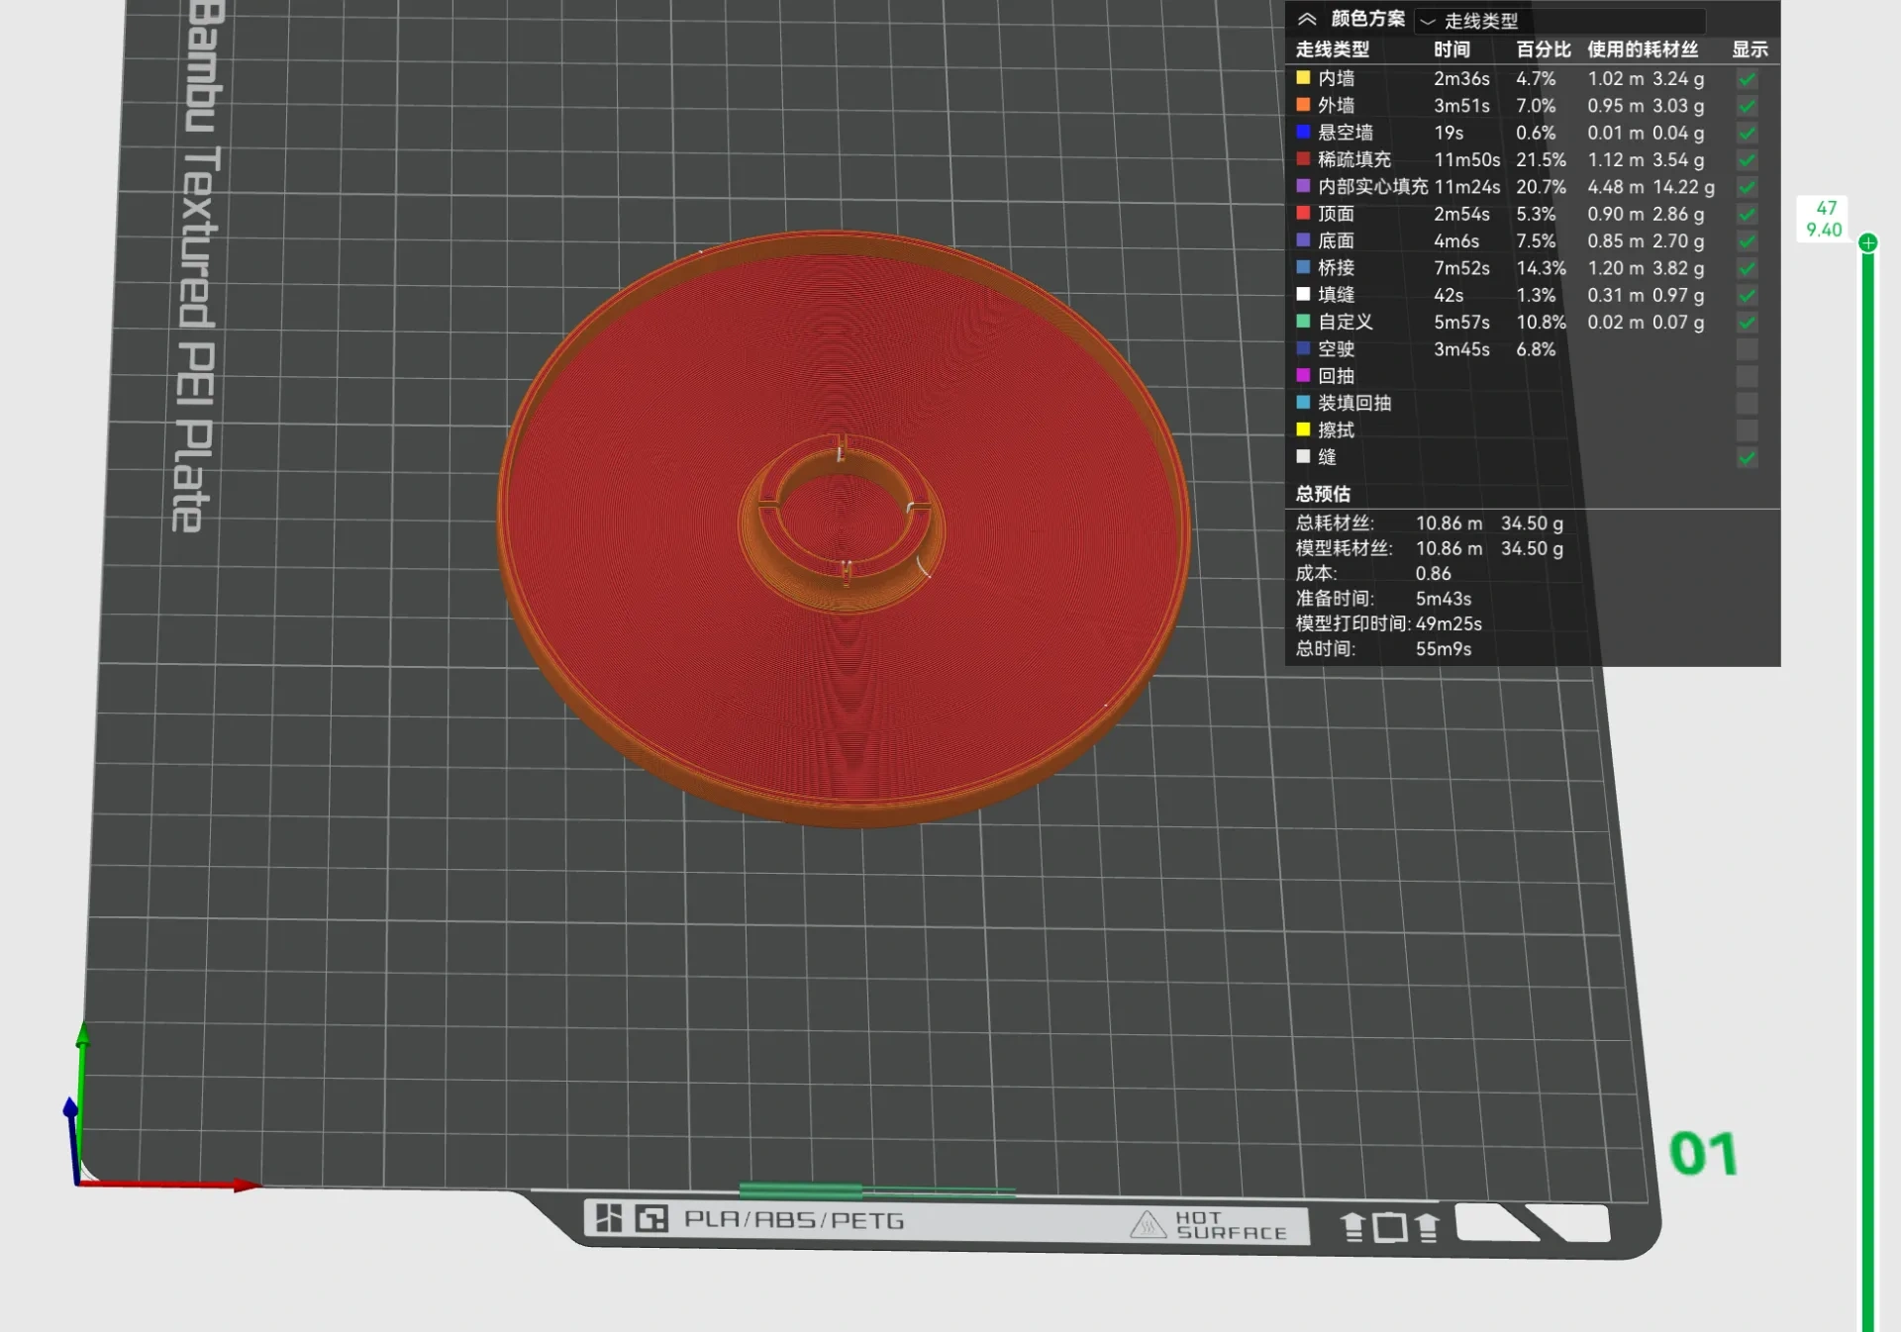Click the 桥接 color swatch
Viewport: 1901px width, 1332px height.
click(x=1303, y=267)
